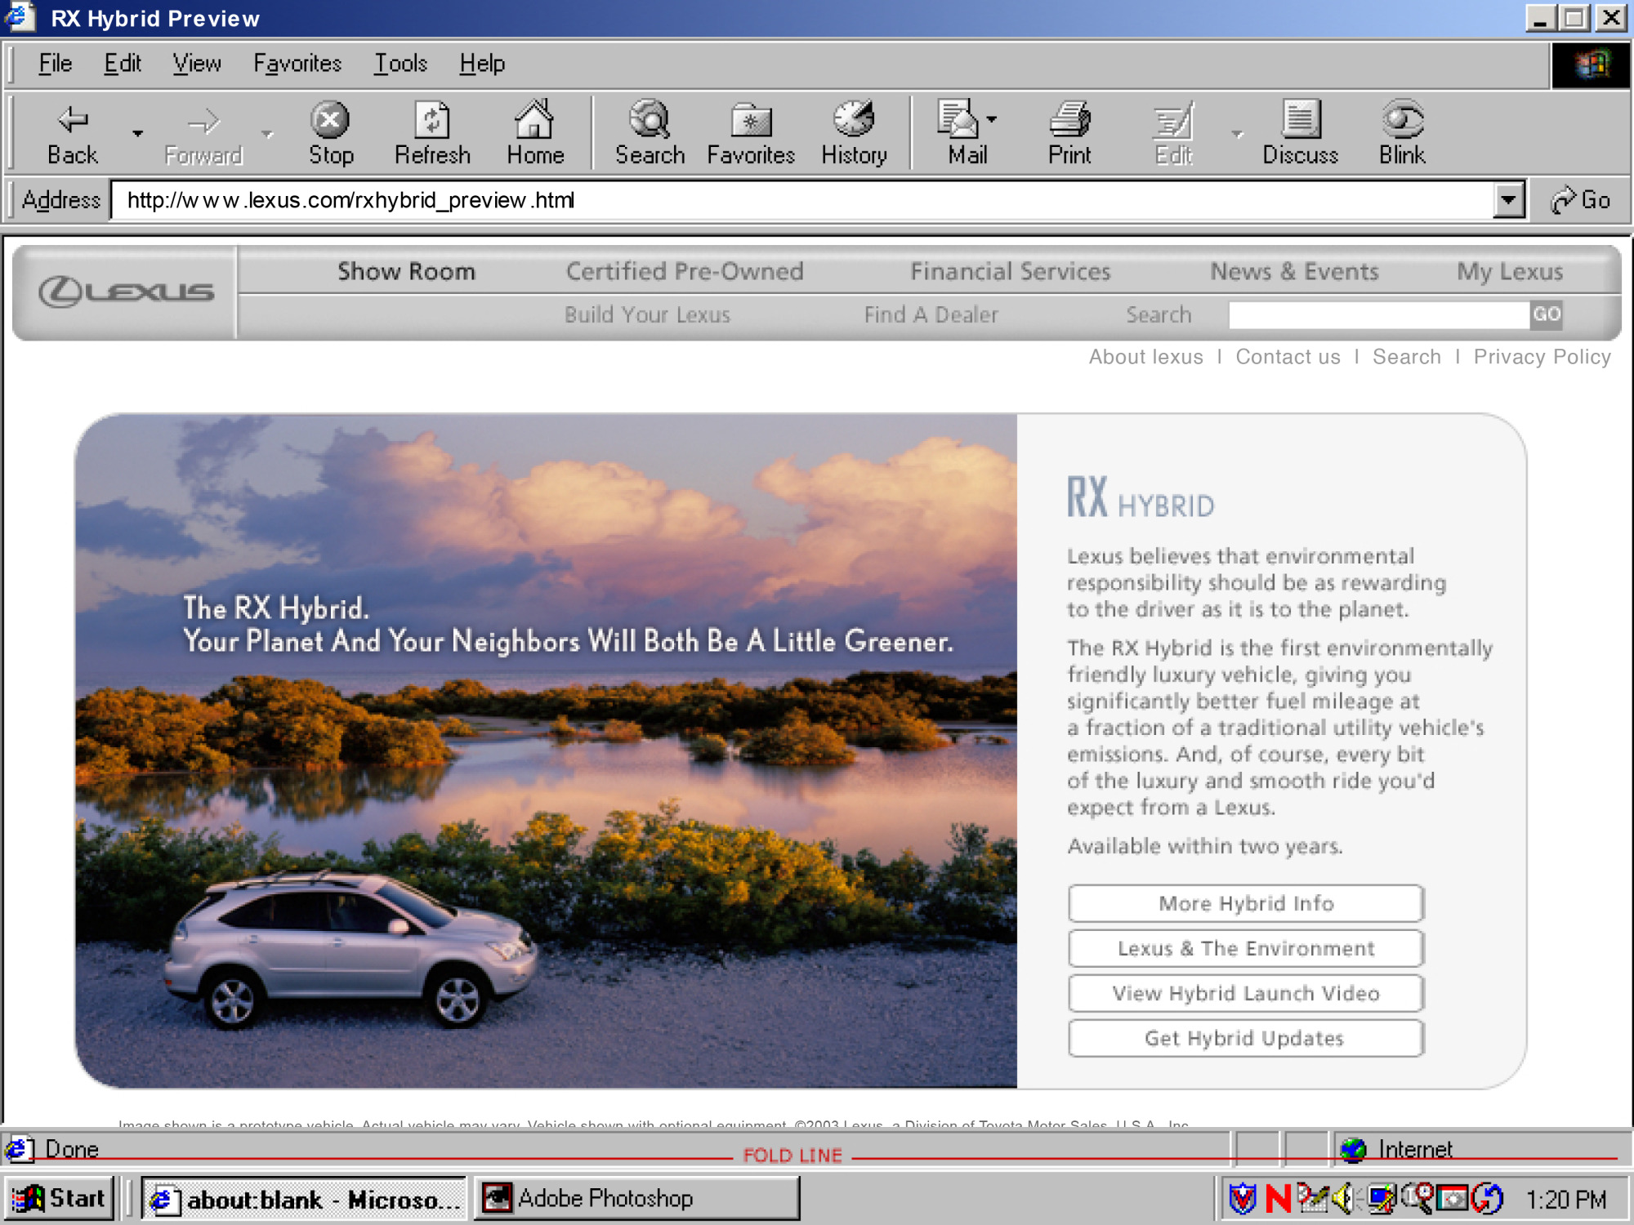Viewport: 1634px width, 1225px height.
Task: Click the Lexus site search input field
Action: coord(1378,315)
